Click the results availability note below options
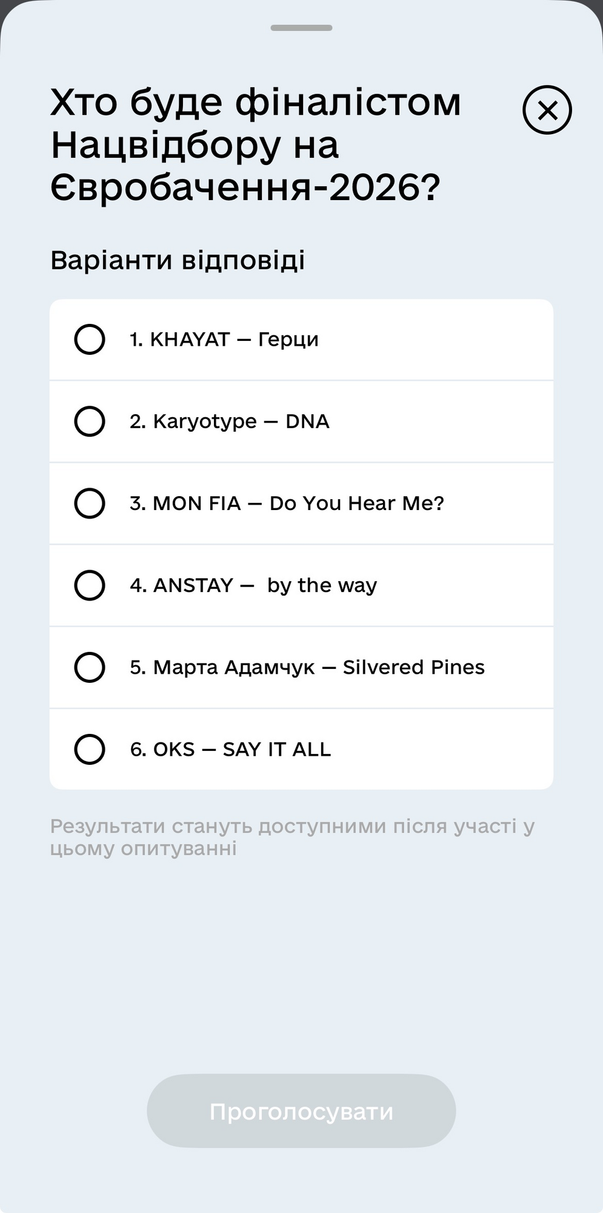Viewport: 603px width, 1213px height. (292, 837)
